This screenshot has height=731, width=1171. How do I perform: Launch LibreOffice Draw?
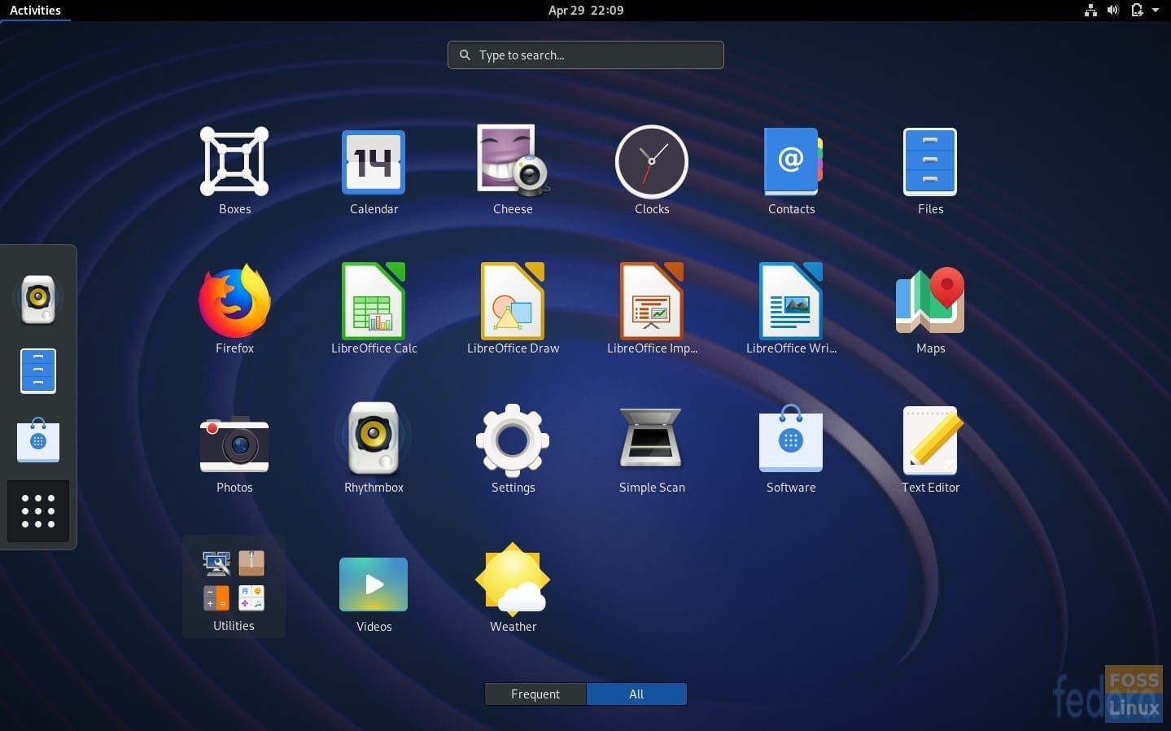(513, 300)
